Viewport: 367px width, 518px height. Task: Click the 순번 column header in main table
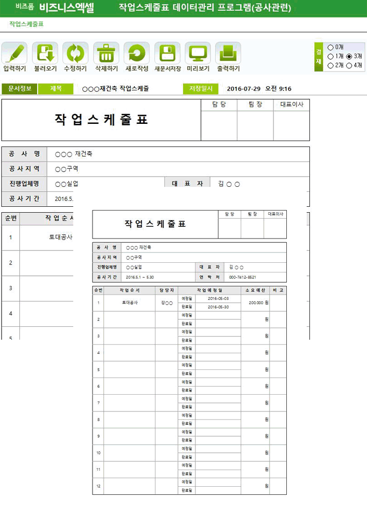(x=11, y=218)
